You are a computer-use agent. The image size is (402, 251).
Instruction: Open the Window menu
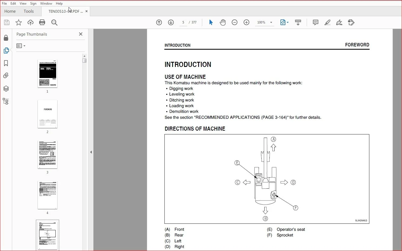point(46,4)
